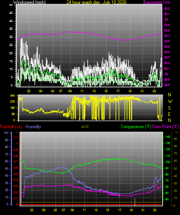Select the "0.7" rainfall axis value
Image resolution: width=180 pixels, height=215 pixels.
click(x=16, y=162)
